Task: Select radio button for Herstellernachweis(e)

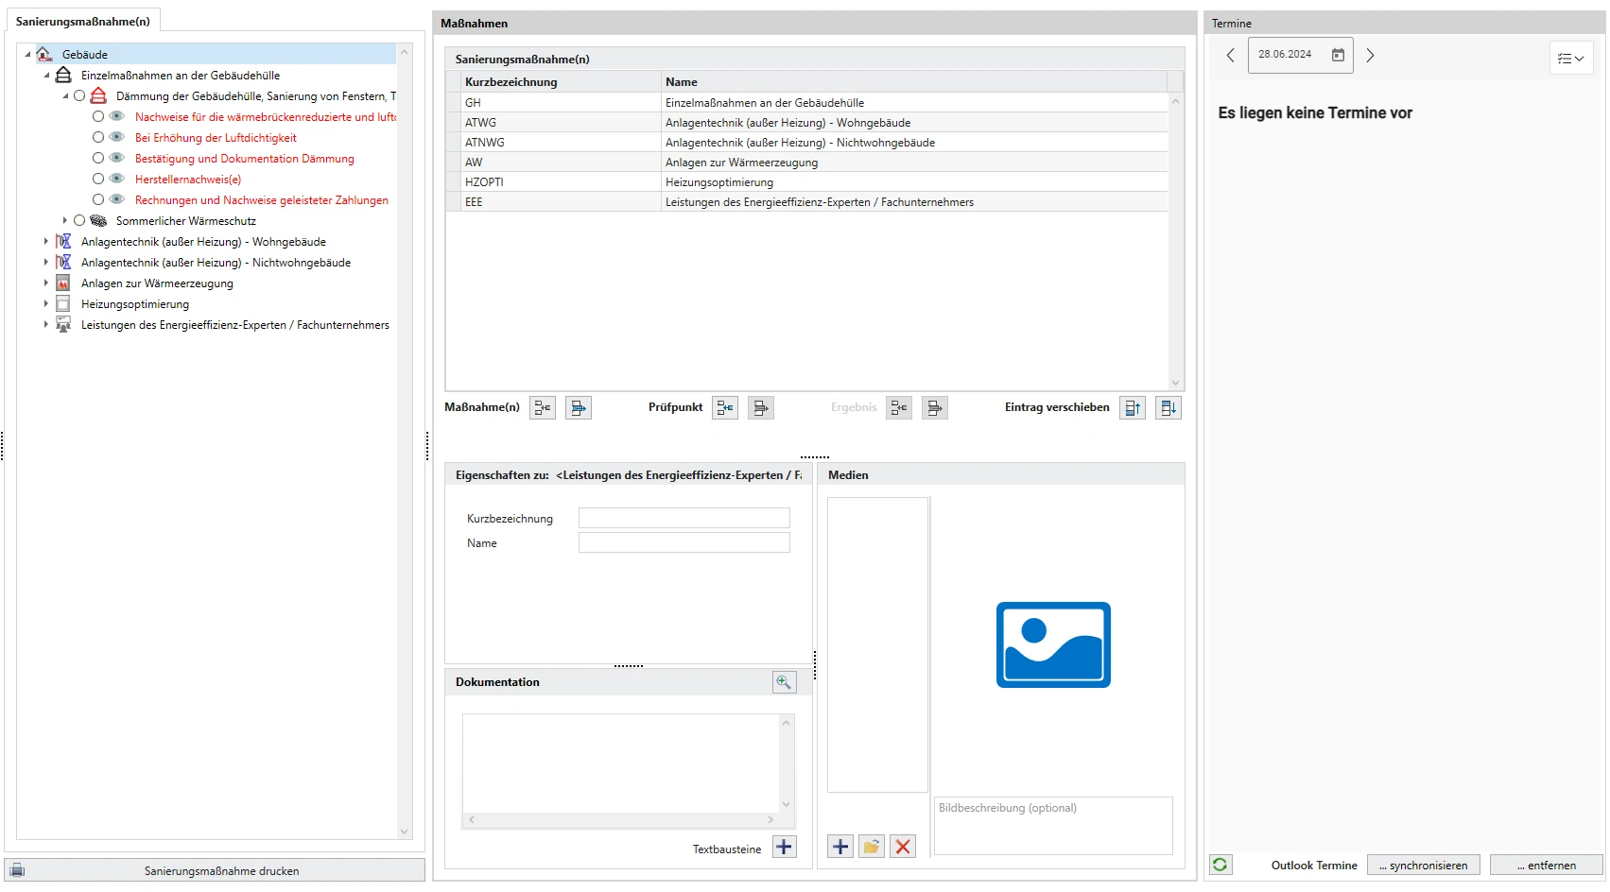Action: tap(98, 179)
